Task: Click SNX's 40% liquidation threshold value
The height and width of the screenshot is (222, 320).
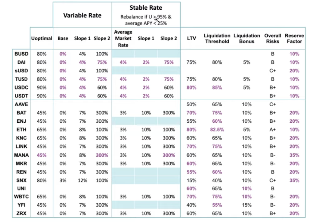Action: pyautogui.click(x=217, y=181)
